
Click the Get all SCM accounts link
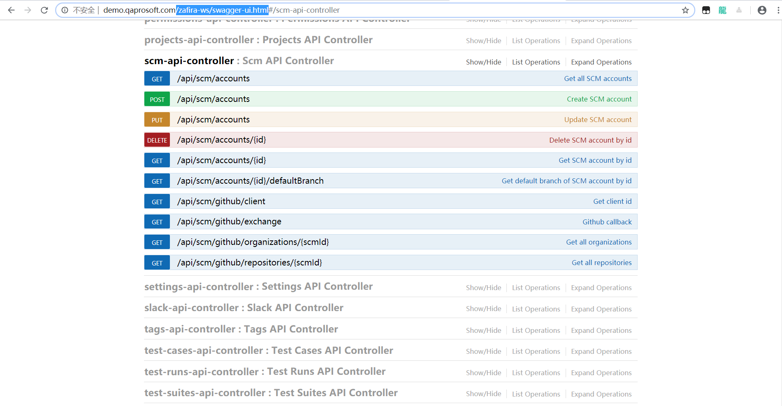pos(598,78)
